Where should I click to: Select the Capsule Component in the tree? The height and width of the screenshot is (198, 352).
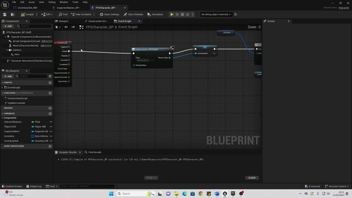click(31, 37)
